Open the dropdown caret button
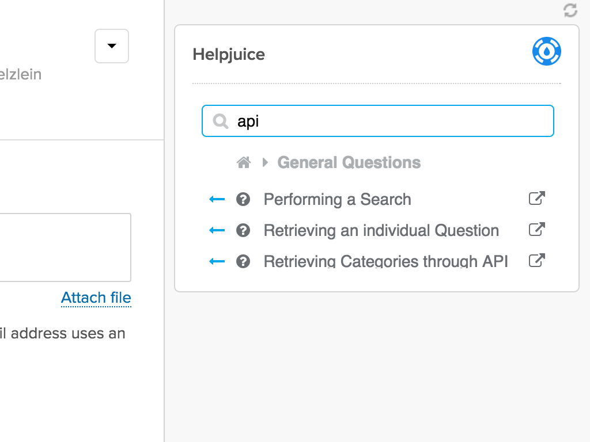590x442 pixels. pos(112,46)
